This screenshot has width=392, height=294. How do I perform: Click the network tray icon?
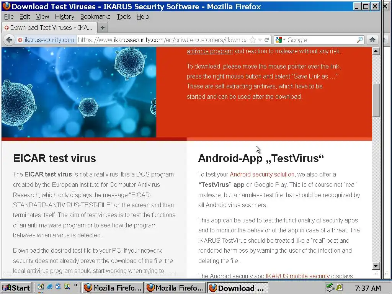[330, 288]
